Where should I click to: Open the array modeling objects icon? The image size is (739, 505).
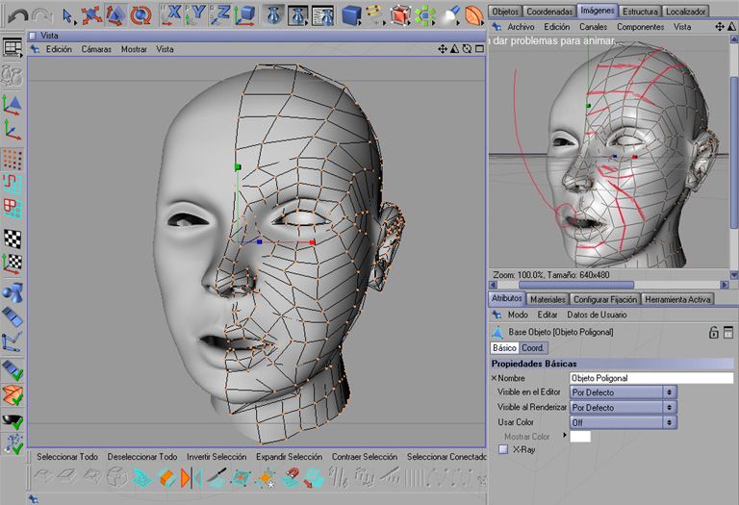click(425, 15)
